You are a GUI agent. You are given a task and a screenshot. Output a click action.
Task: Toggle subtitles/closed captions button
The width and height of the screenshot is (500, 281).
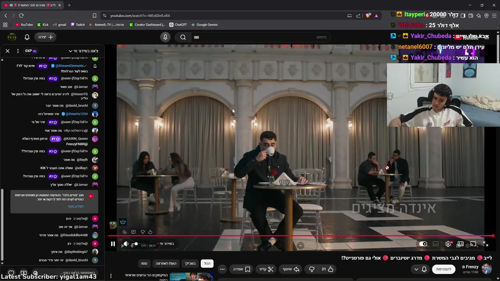(x=436, y=244)
